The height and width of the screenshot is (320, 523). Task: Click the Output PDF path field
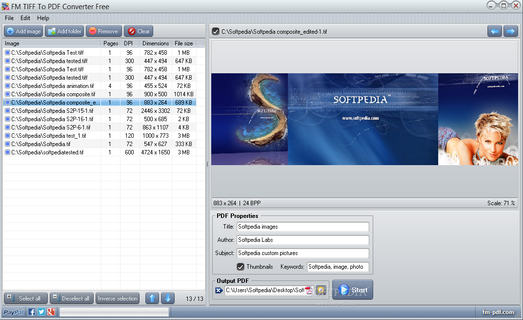point(265,290)
